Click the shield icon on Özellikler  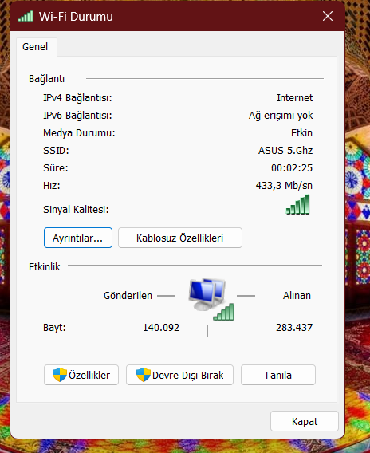click(x=60, y=375)
